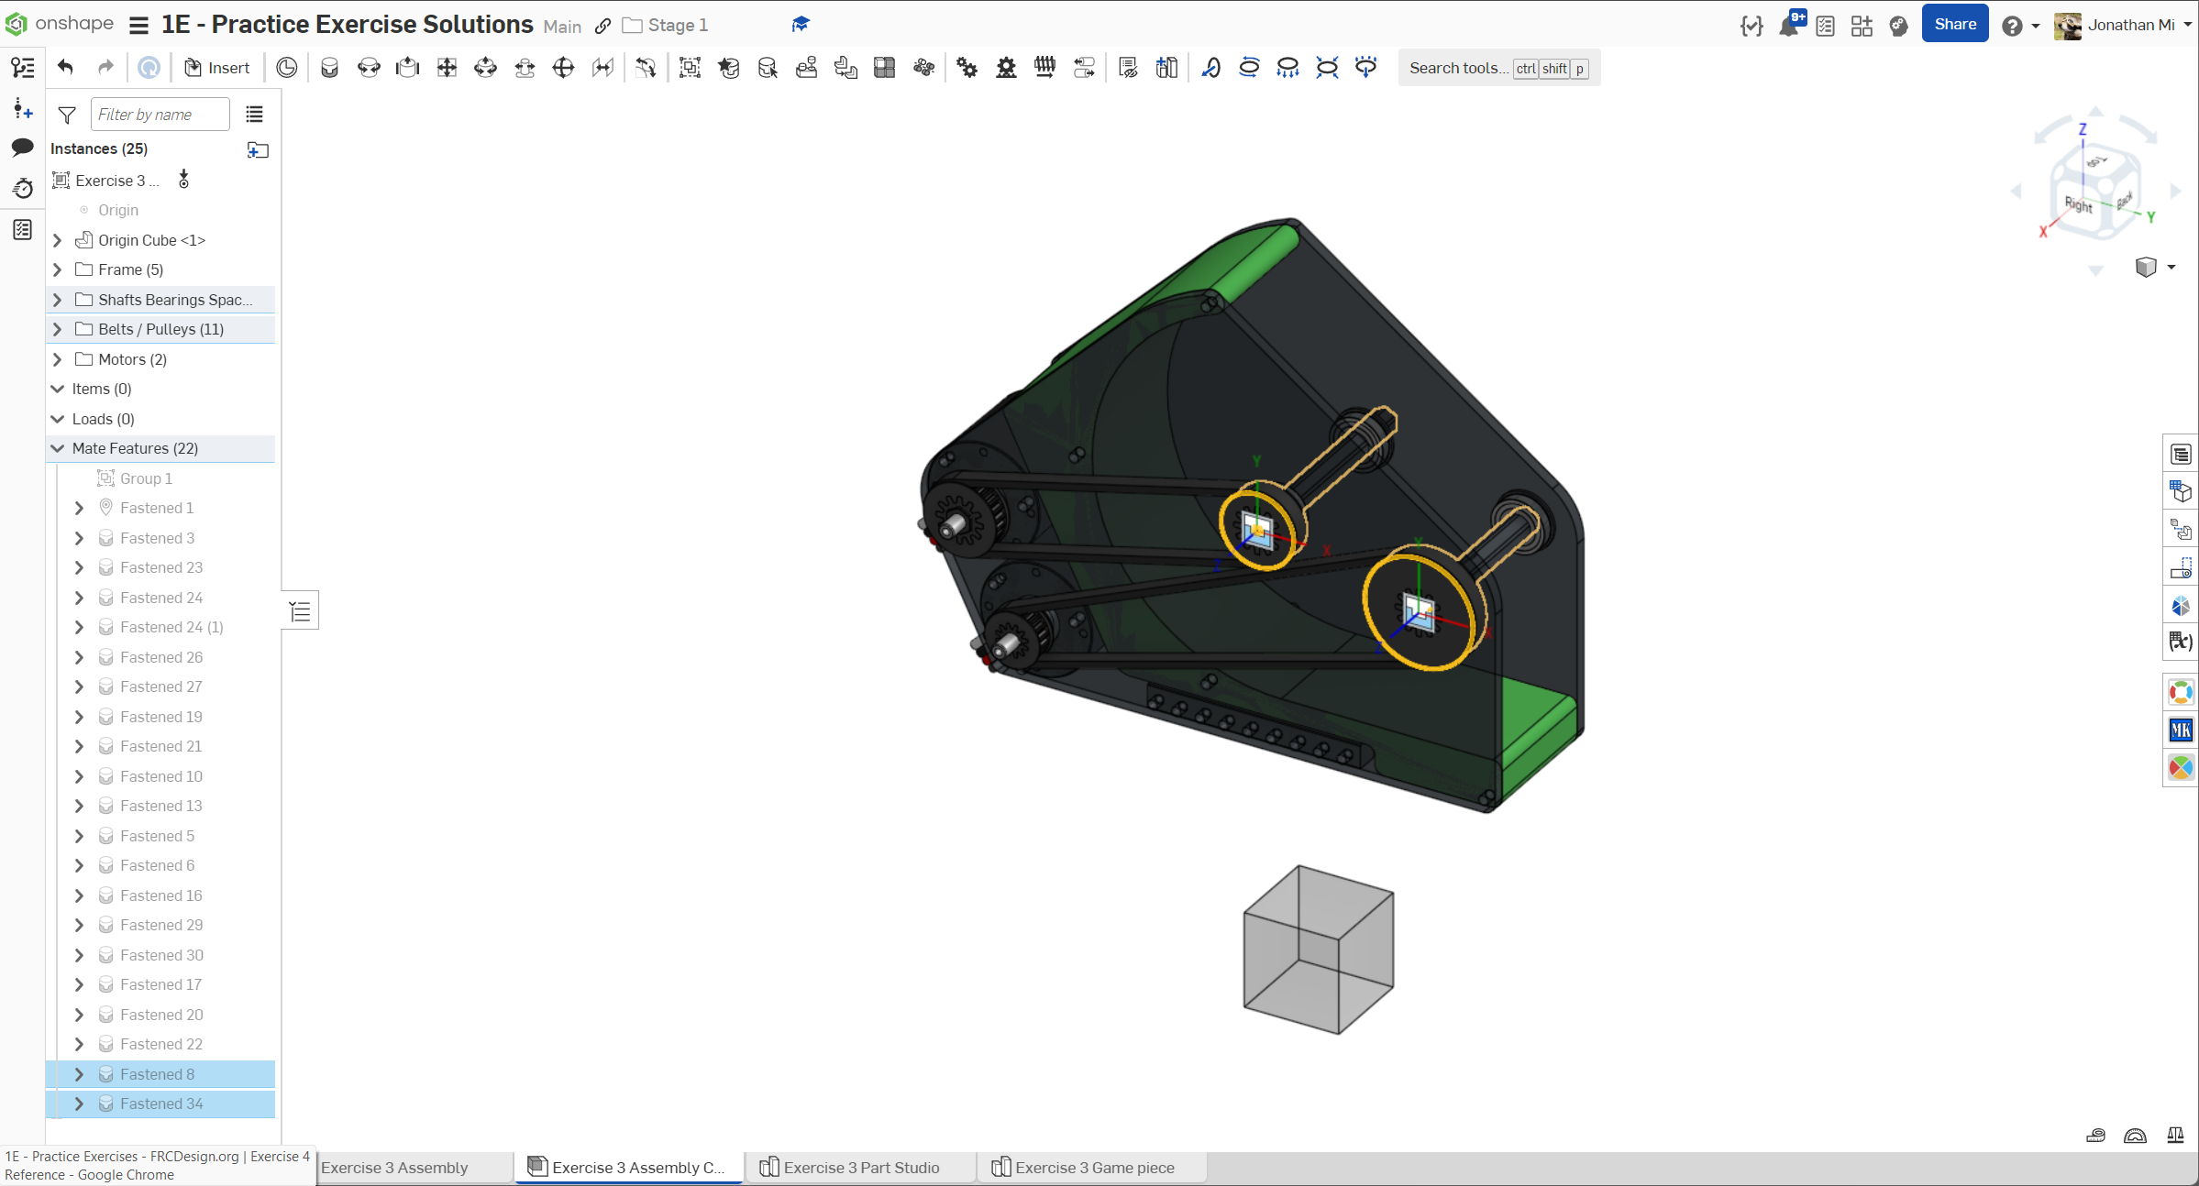Open the comments speech bubble icon
Viewport: 2199px width, 1186px height.
[x=22, y=148]
